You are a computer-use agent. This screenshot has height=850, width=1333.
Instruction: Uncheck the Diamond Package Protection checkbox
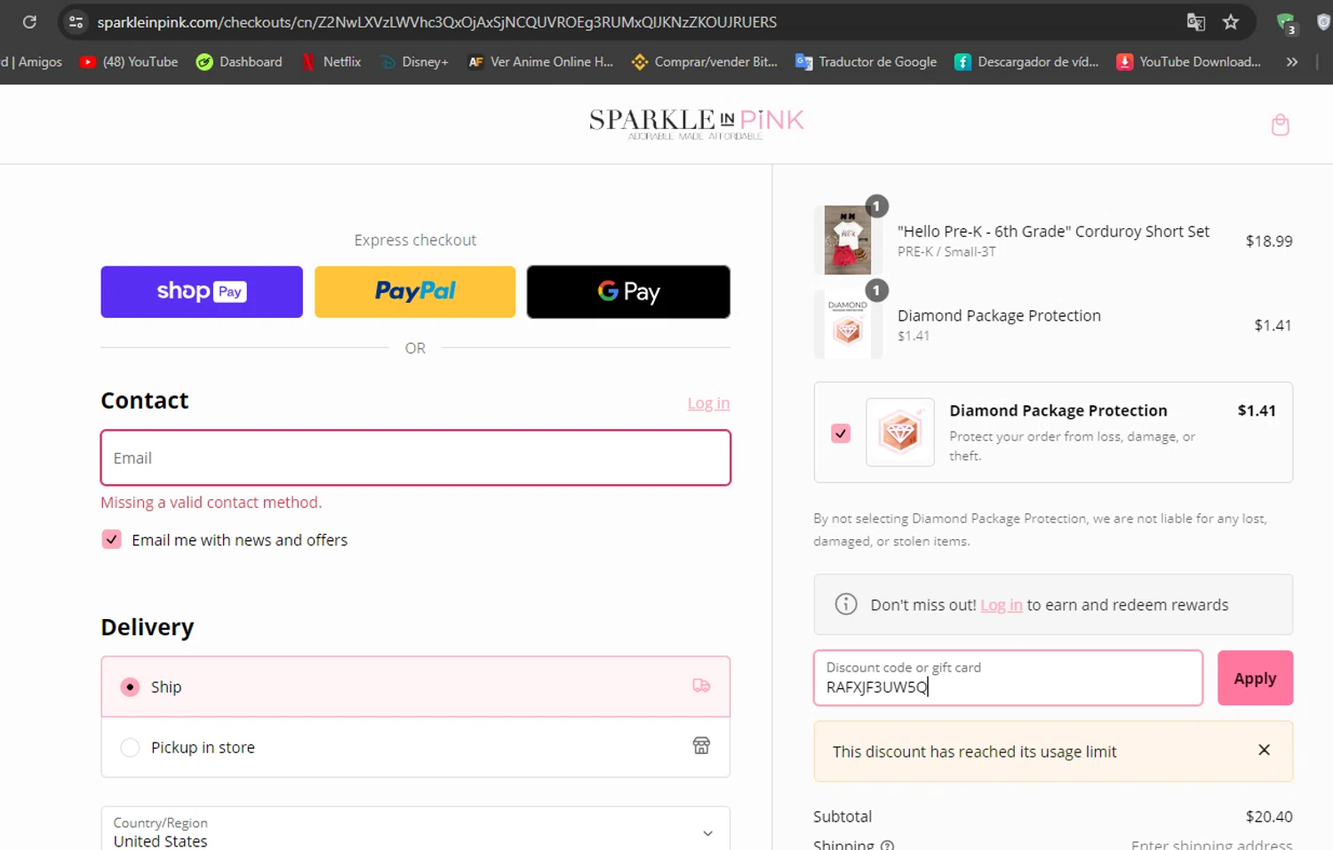(x=841, y=433)
